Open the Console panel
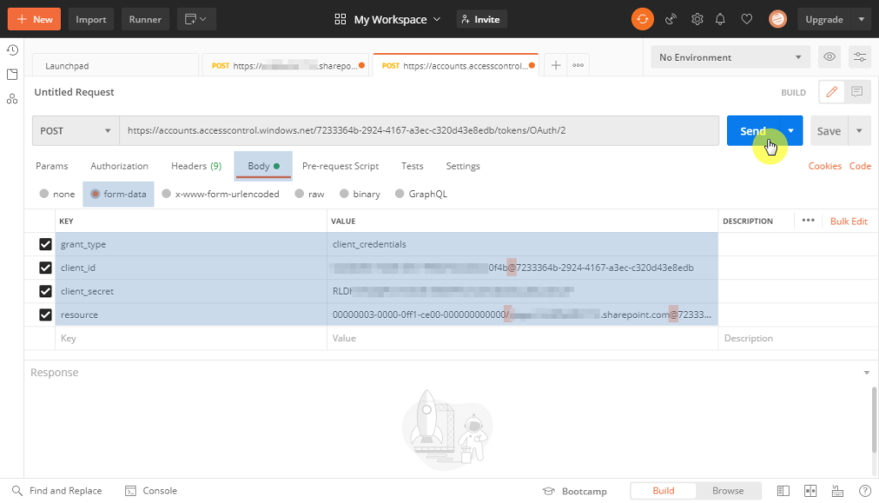Image resolution: width=879 pixels, height=503 pixels. pos(151,491)
